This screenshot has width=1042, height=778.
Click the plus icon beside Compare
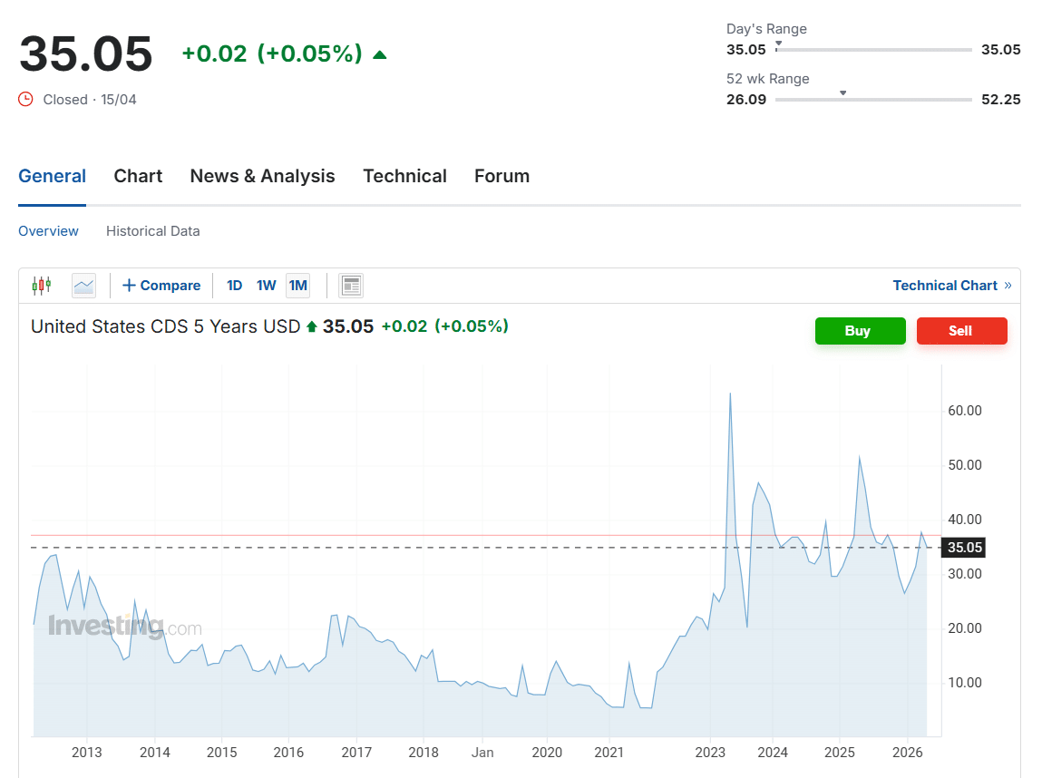(x=129, y=286)
